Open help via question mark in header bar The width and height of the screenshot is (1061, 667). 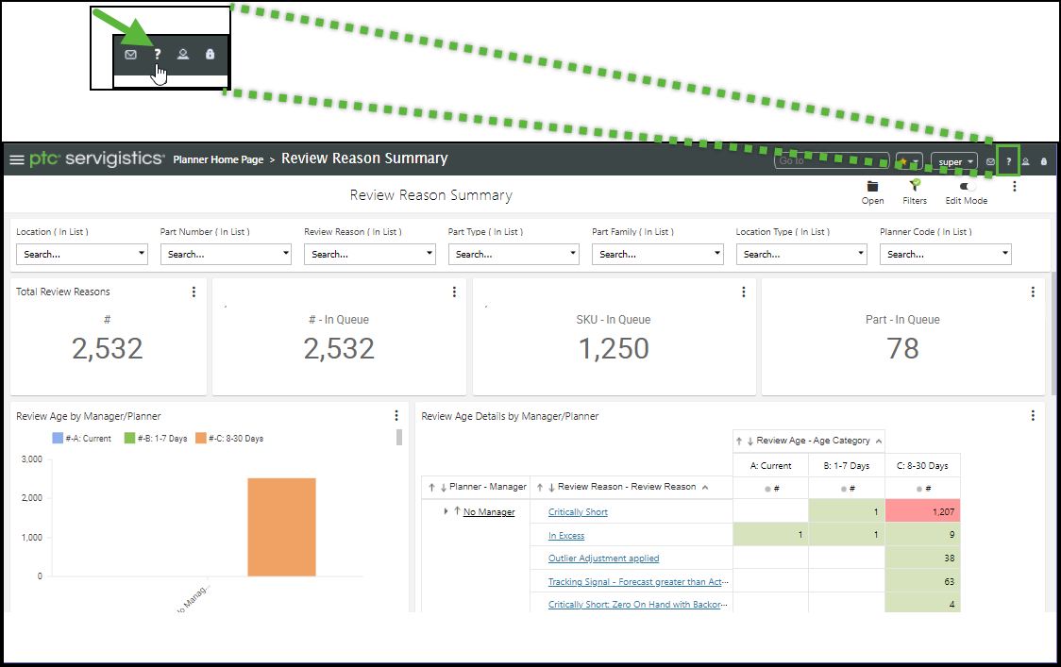(1008, 161)
